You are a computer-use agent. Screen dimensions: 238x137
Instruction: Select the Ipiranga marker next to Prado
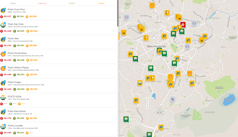[130, 54]
